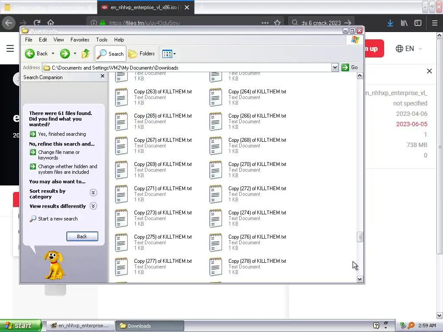Screen dimensions: 443x332
Task: Open the EN language selector on webpage
Action: [409, 48]
